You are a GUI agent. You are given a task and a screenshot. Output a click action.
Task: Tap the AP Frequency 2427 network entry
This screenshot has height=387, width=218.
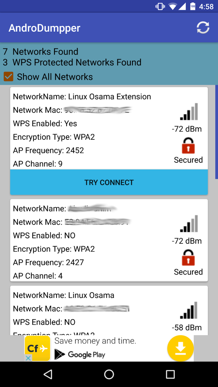pos(48,262)
